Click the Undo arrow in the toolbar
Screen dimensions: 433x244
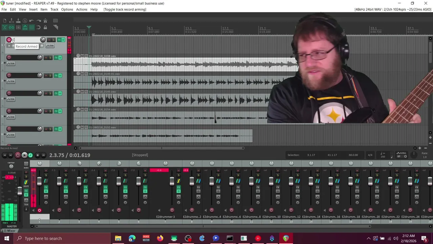tap(31, 21)
